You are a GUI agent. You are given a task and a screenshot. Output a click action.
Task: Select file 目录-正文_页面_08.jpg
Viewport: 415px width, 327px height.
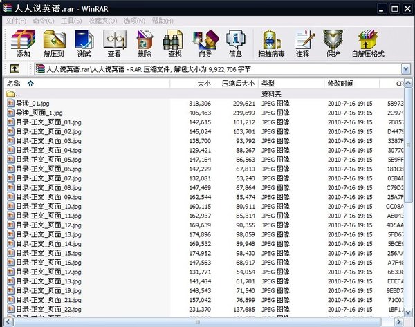click(48, 187)
